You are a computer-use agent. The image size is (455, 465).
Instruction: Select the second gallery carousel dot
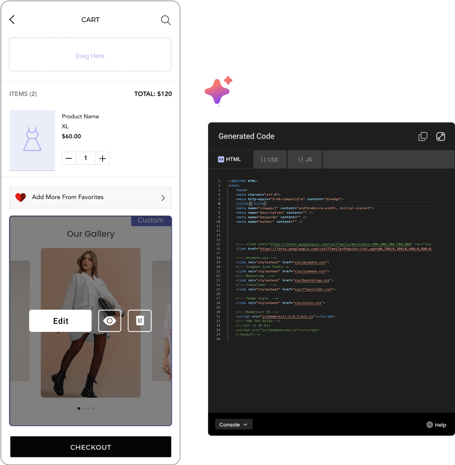[84, 408]
